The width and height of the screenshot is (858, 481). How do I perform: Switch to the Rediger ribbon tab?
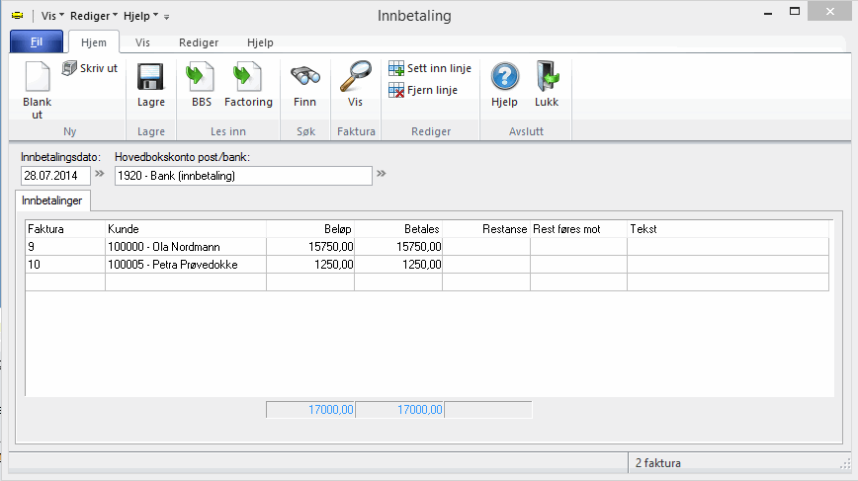[198, 42]
